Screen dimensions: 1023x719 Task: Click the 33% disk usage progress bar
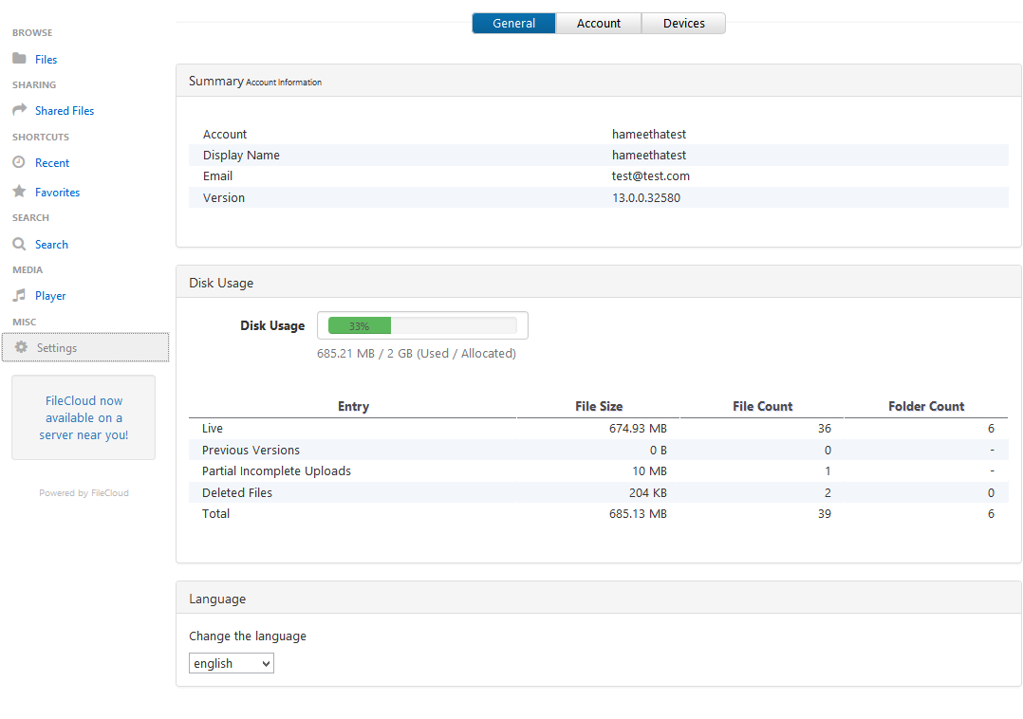click(422, 325)
